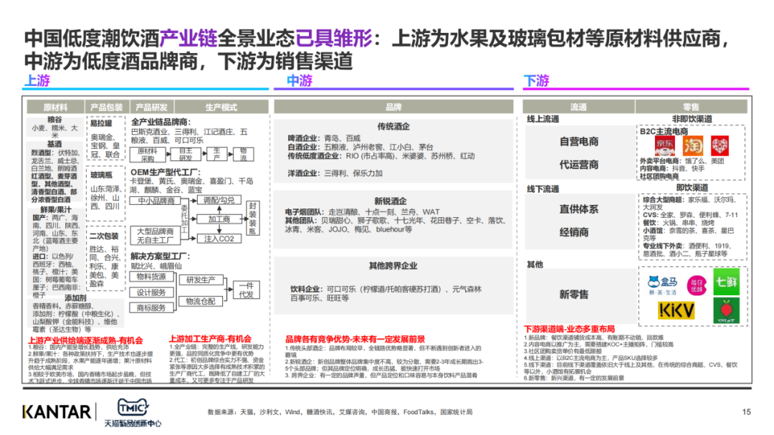Click the 全产业链品牌商 heading

click(161, 122)
